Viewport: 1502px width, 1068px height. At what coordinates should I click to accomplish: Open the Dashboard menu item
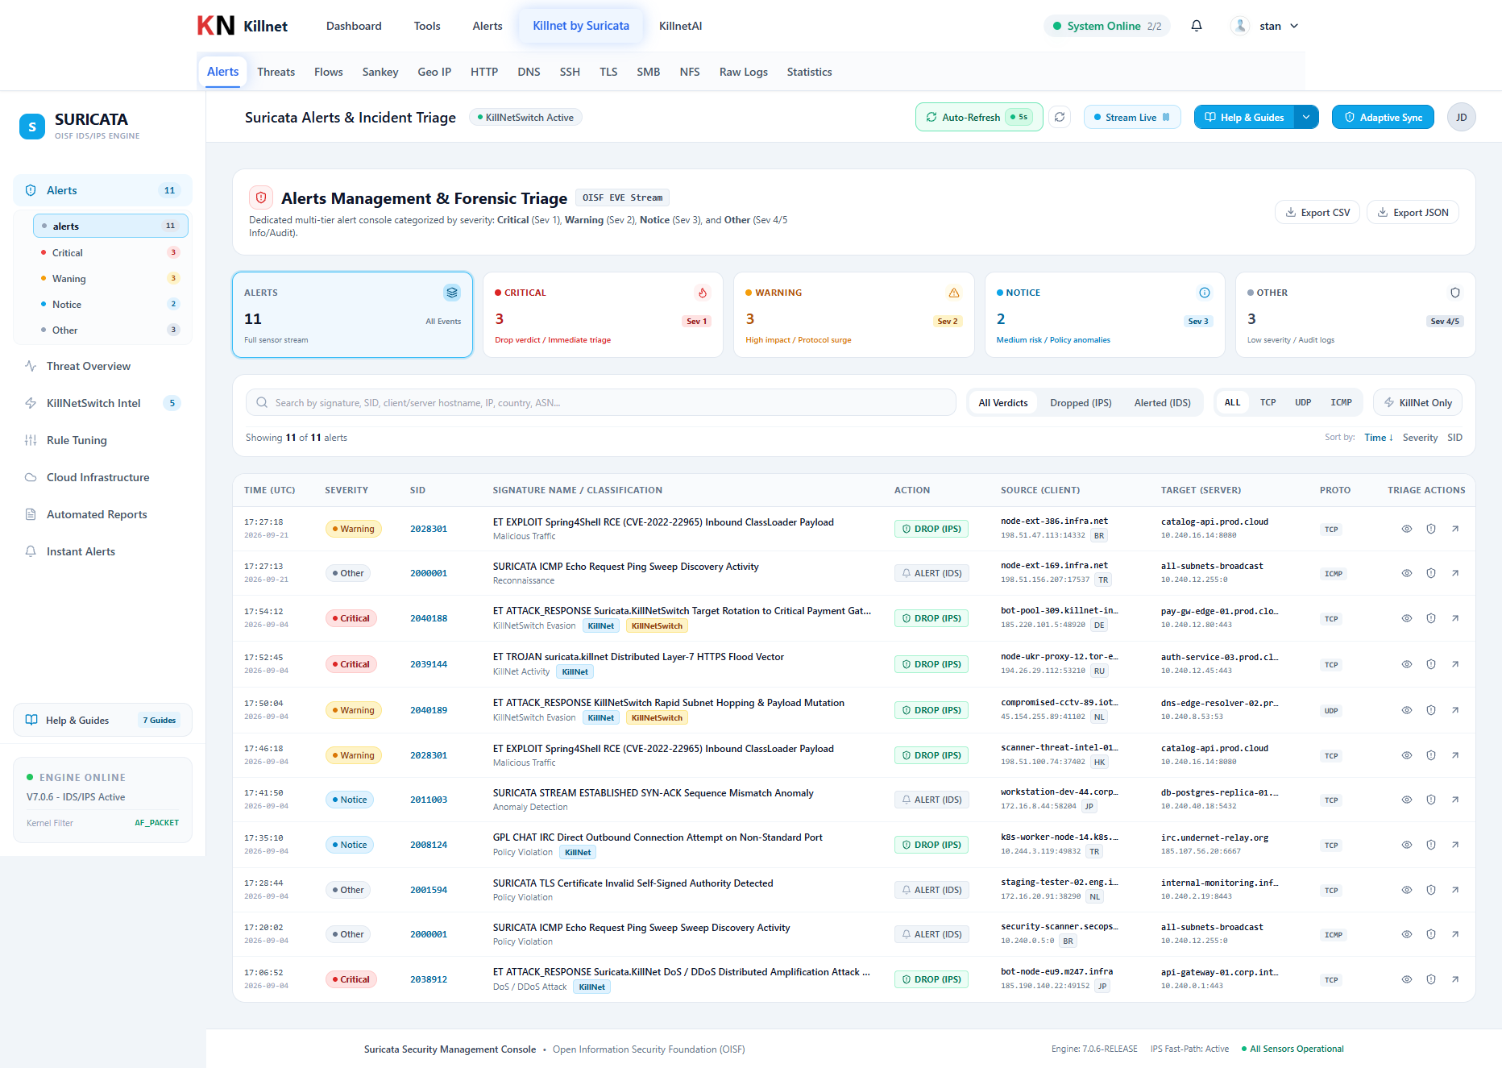(354, 26)
